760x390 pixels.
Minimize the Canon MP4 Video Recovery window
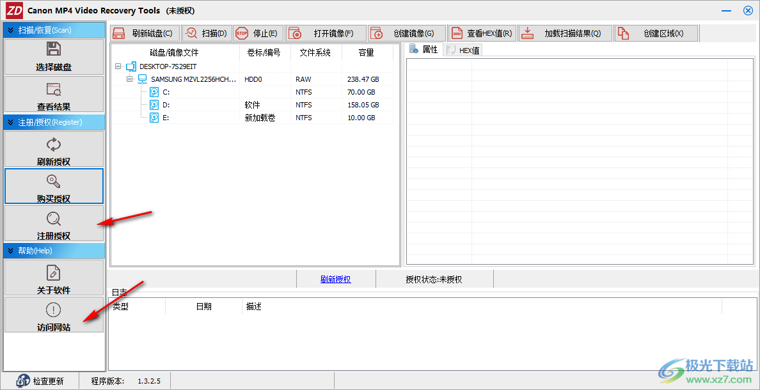(x=726, y=10)
